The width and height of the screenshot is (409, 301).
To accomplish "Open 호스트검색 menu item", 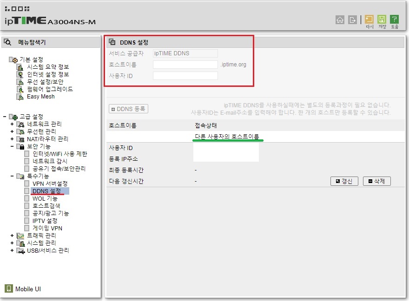I will point(46,206).
